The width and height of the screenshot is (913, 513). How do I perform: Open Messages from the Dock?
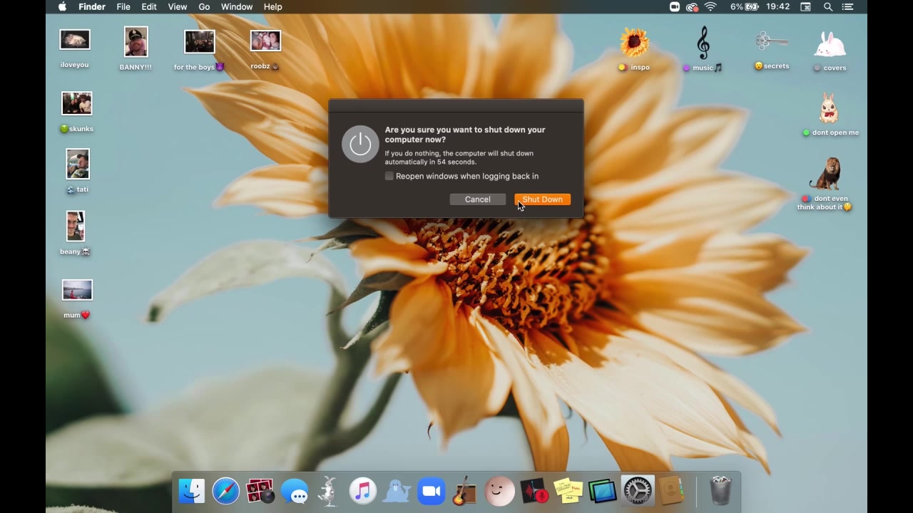pos(295,491)
